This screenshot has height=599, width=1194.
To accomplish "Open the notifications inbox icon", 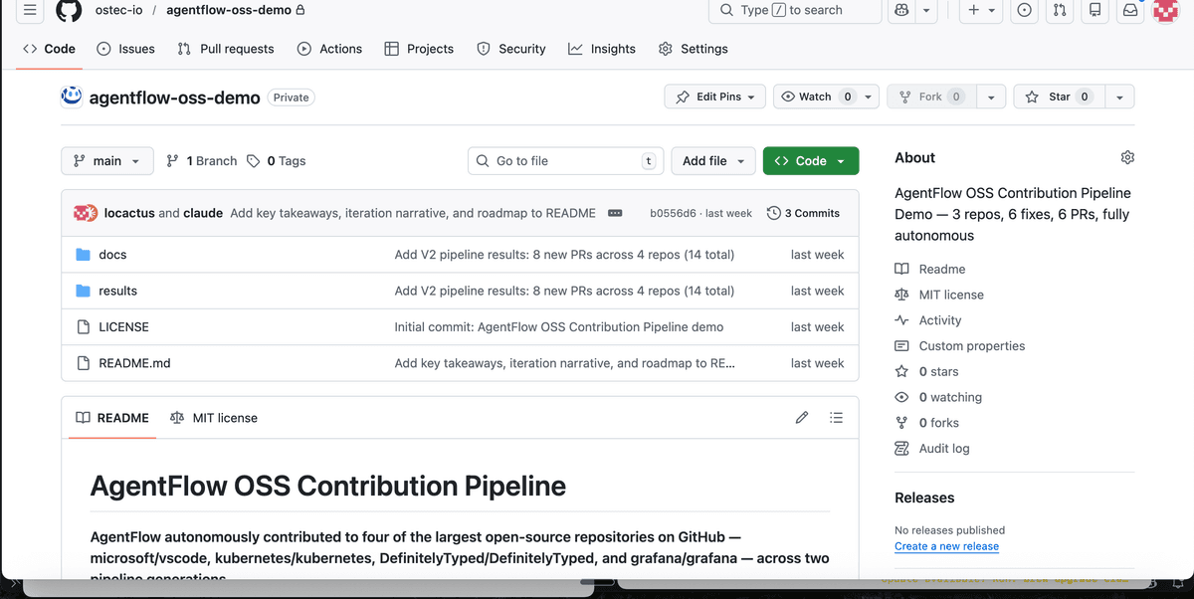I will tap(1129, 10).
